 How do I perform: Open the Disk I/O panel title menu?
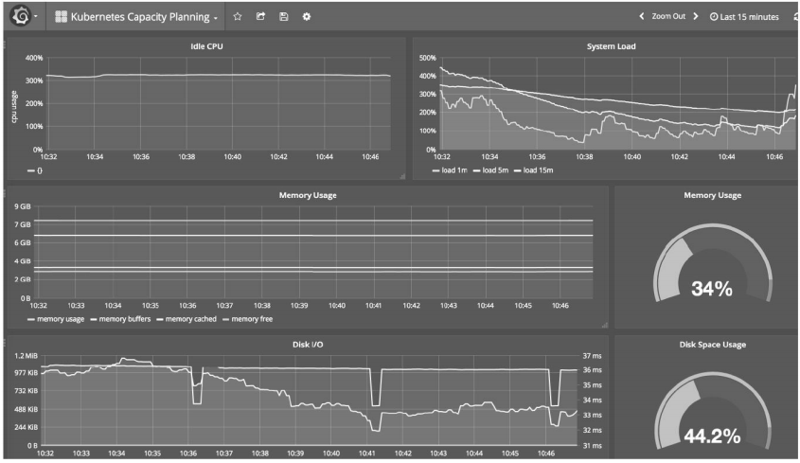tap(308, 345)
